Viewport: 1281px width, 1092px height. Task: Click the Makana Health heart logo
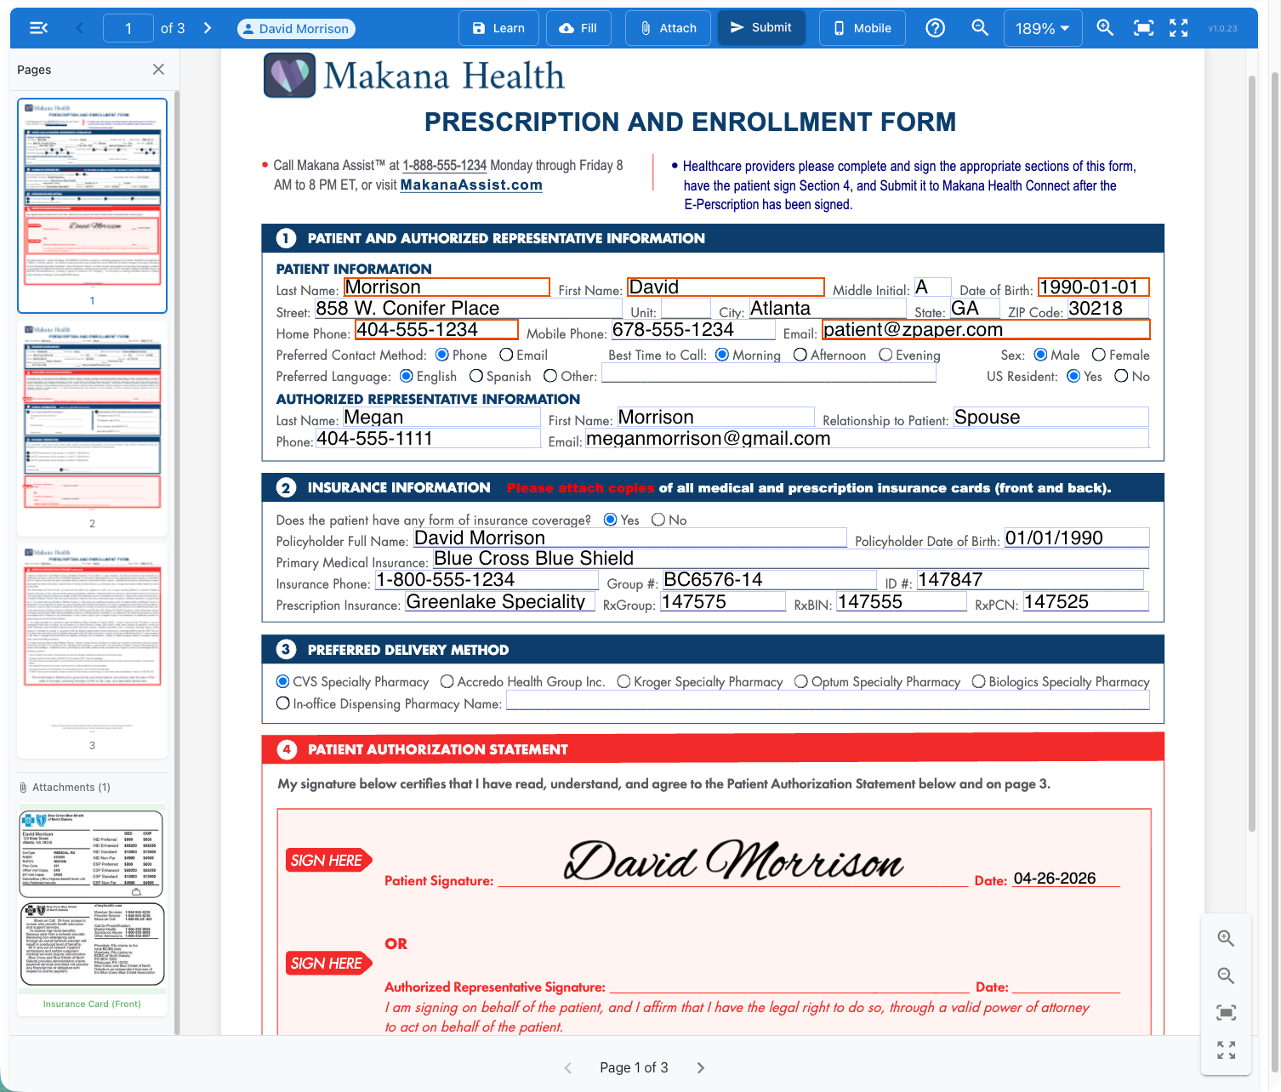(x=290, y=75)
